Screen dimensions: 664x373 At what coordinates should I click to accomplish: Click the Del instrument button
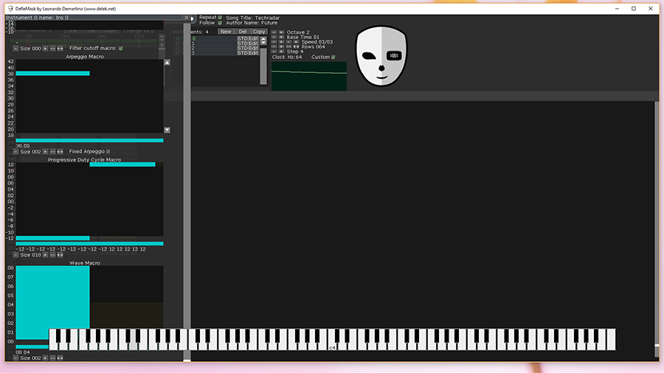coord(243,32)
